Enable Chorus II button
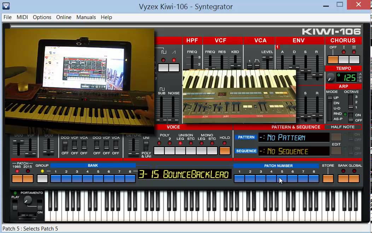 pyautogui.click(x=354, y=60)
